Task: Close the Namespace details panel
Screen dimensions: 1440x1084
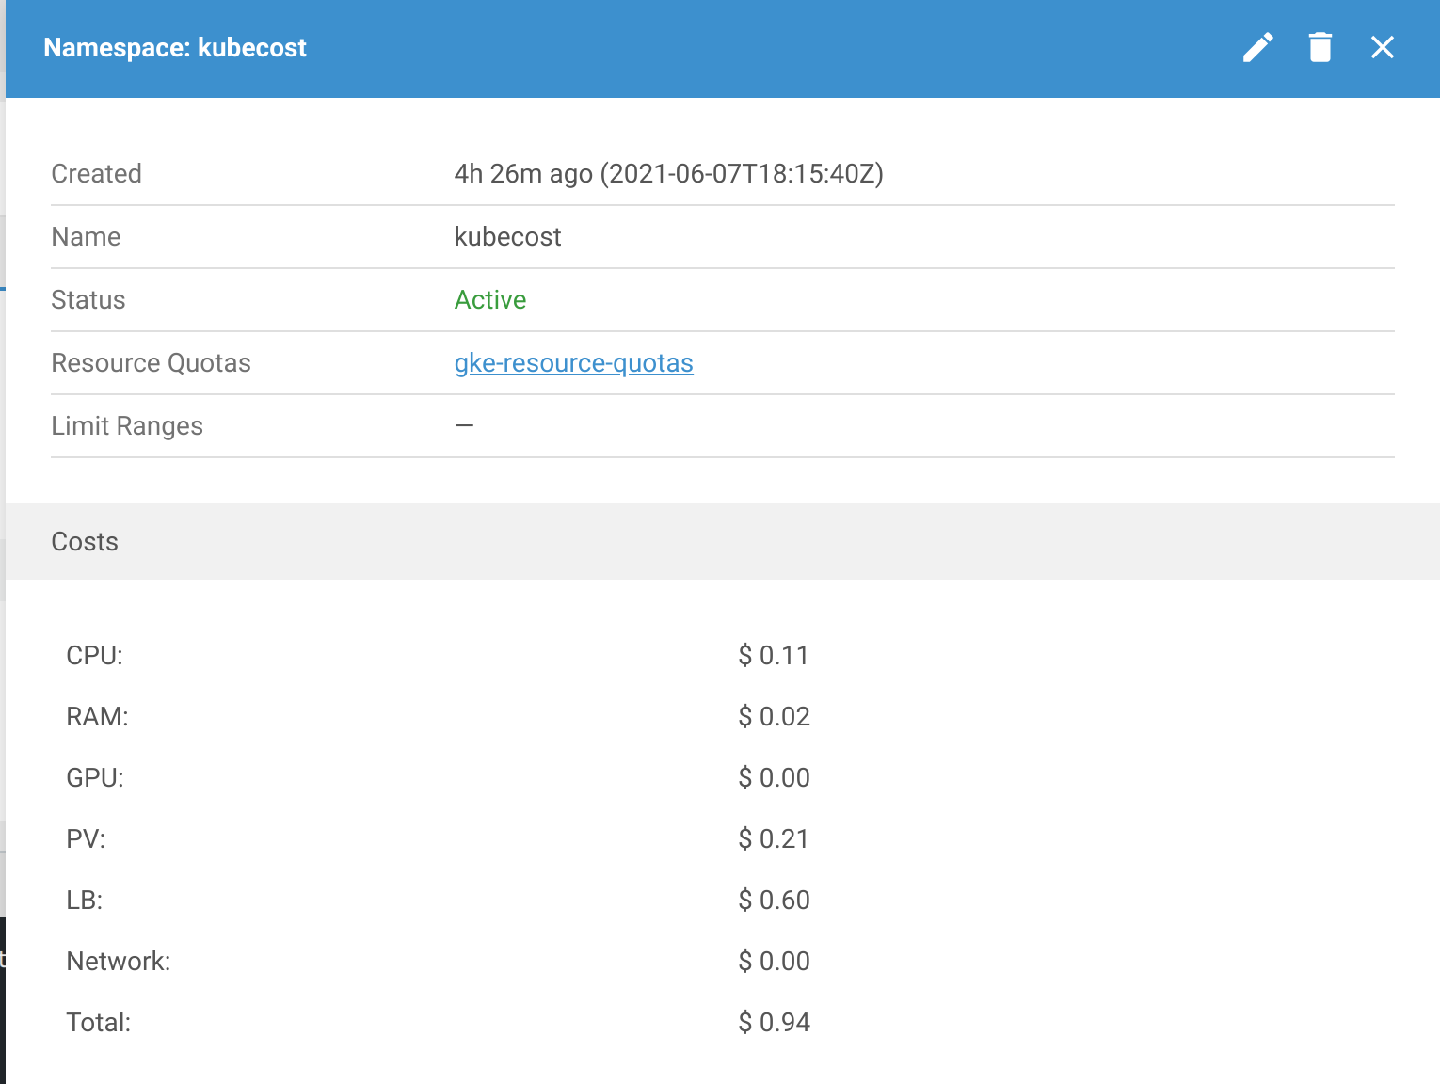Action: pos(1382,47)
